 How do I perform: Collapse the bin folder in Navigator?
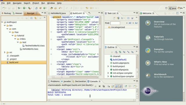pyautogui.click(x=5, y=25)
